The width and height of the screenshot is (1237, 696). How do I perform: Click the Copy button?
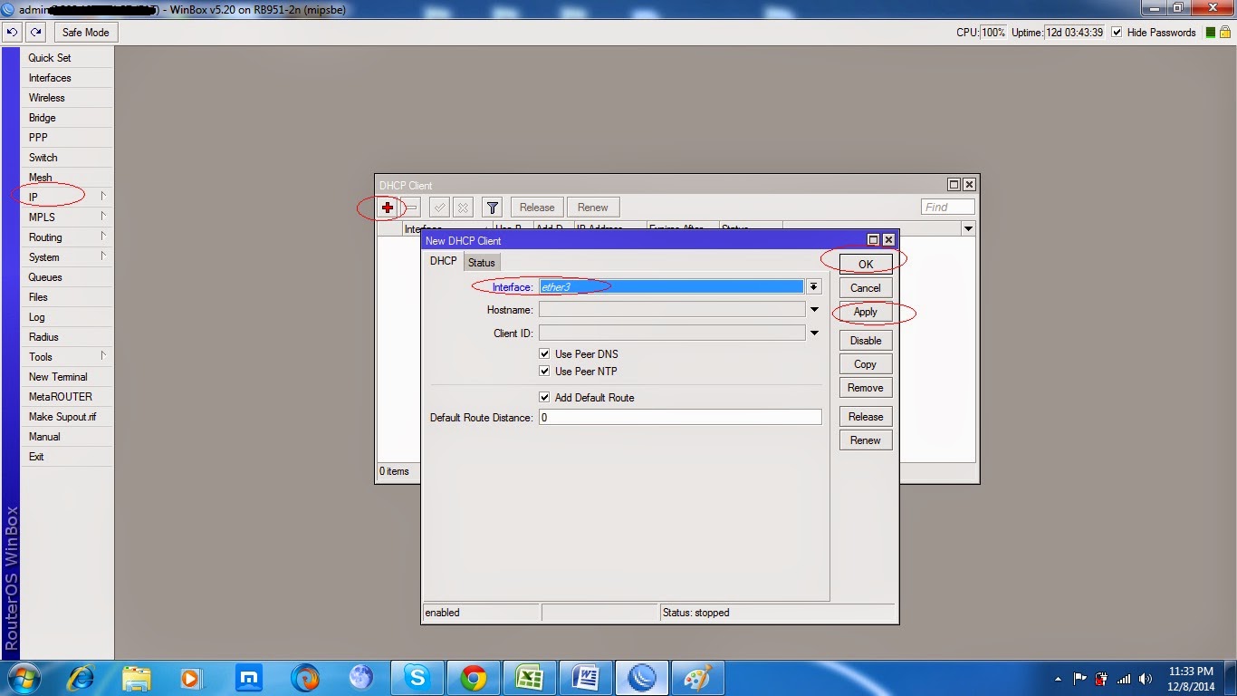pos(866,364)
